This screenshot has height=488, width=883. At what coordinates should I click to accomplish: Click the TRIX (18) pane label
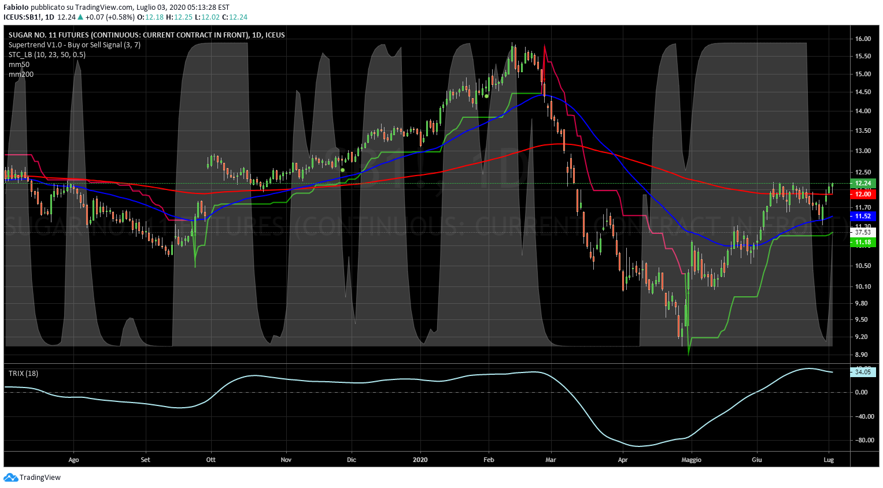click(x=23, y=374)
